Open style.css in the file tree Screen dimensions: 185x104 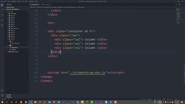[x=16, y=50]
